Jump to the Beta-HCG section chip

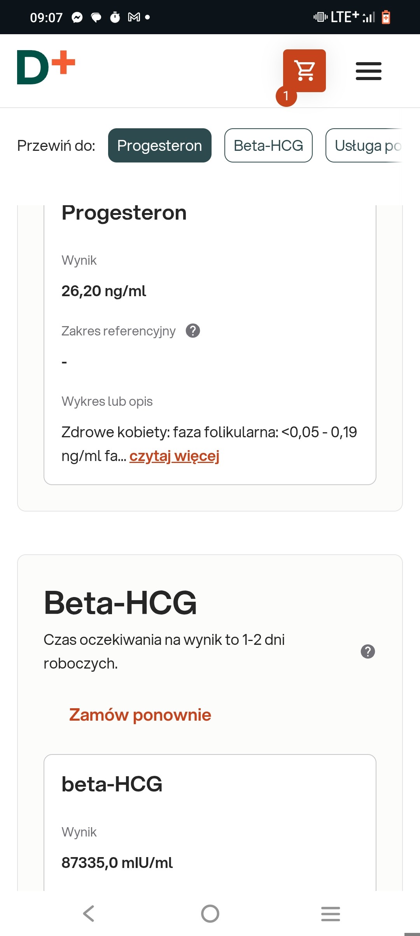tap(268, 145)
